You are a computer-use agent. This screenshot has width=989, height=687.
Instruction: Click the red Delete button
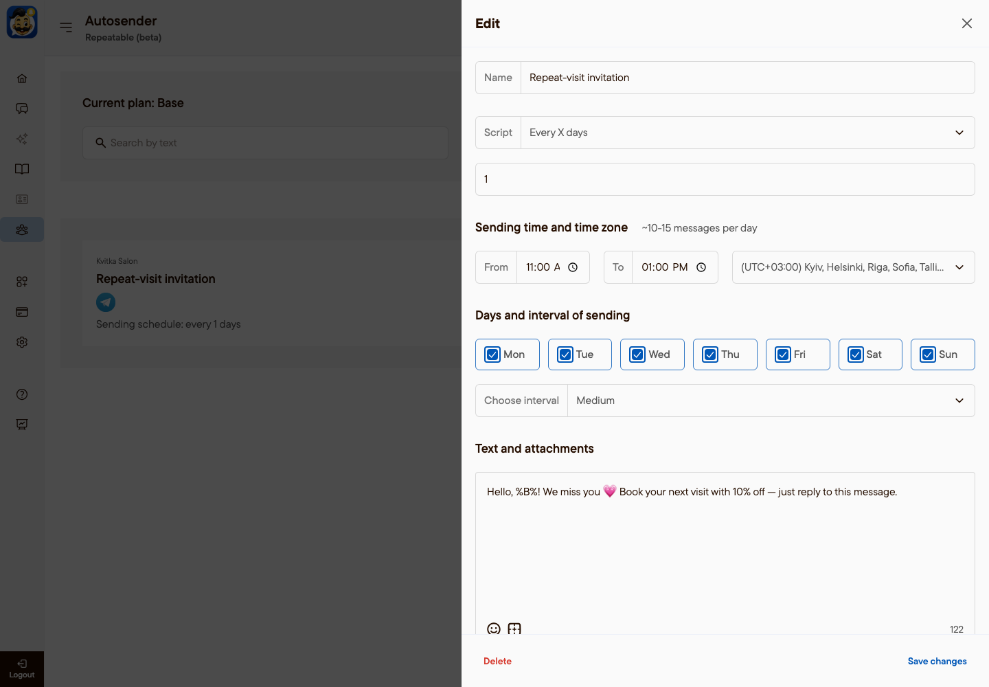tap(497, 661)
